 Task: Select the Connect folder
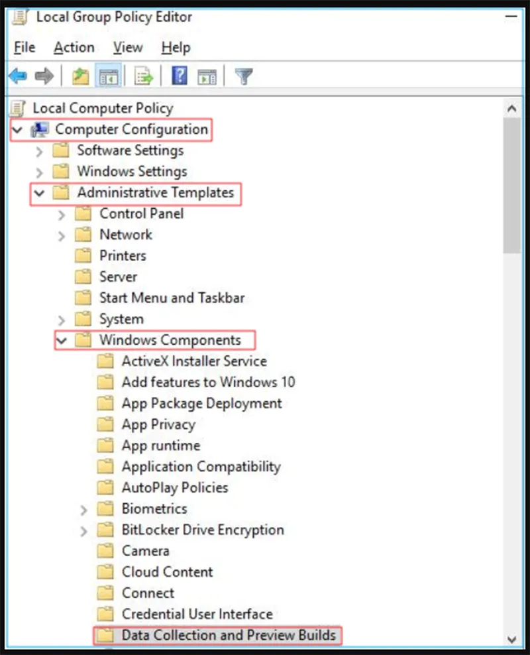point(148,593)
